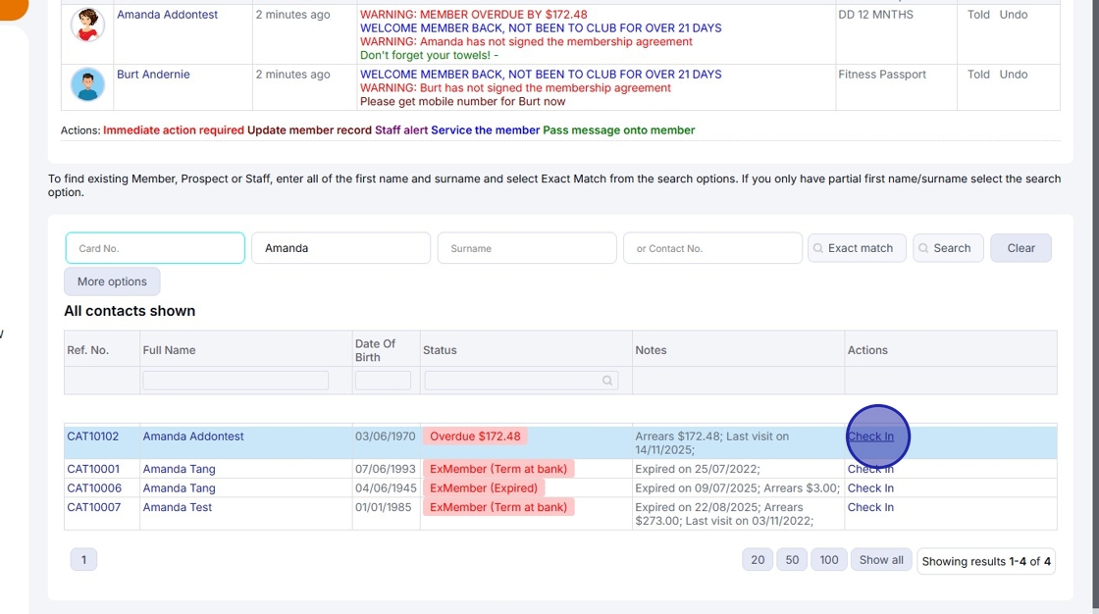Image resolution: width=1099 pixels, height=614 pixels.
Task: Show 100 results per page
Action: [828, 559]
